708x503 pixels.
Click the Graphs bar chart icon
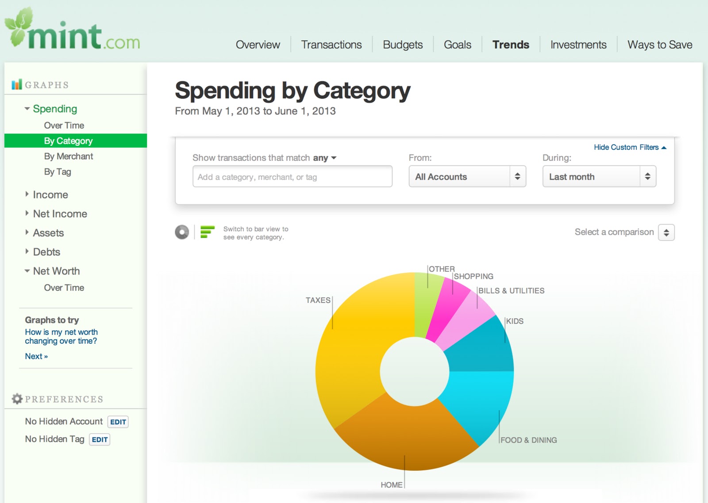pos(16,84)
